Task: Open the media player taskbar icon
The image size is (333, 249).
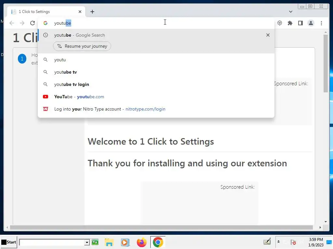Action: (x=125, y=242)
